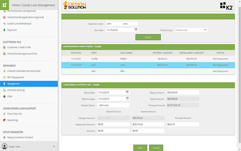
Task: Click the Super User avatar icon
Action: pyautogui.click(x=4, y=146)
